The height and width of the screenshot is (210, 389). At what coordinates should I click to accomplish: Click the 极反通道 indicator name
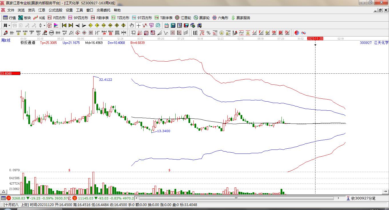coord(28,43)
